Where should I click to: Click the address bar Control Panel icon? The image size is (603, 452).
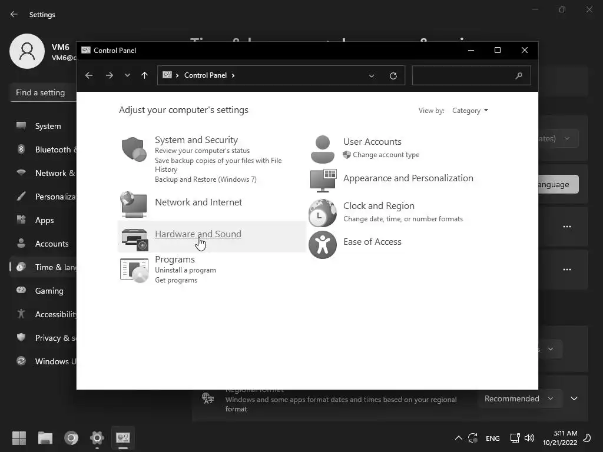click(x=167, y=75)
